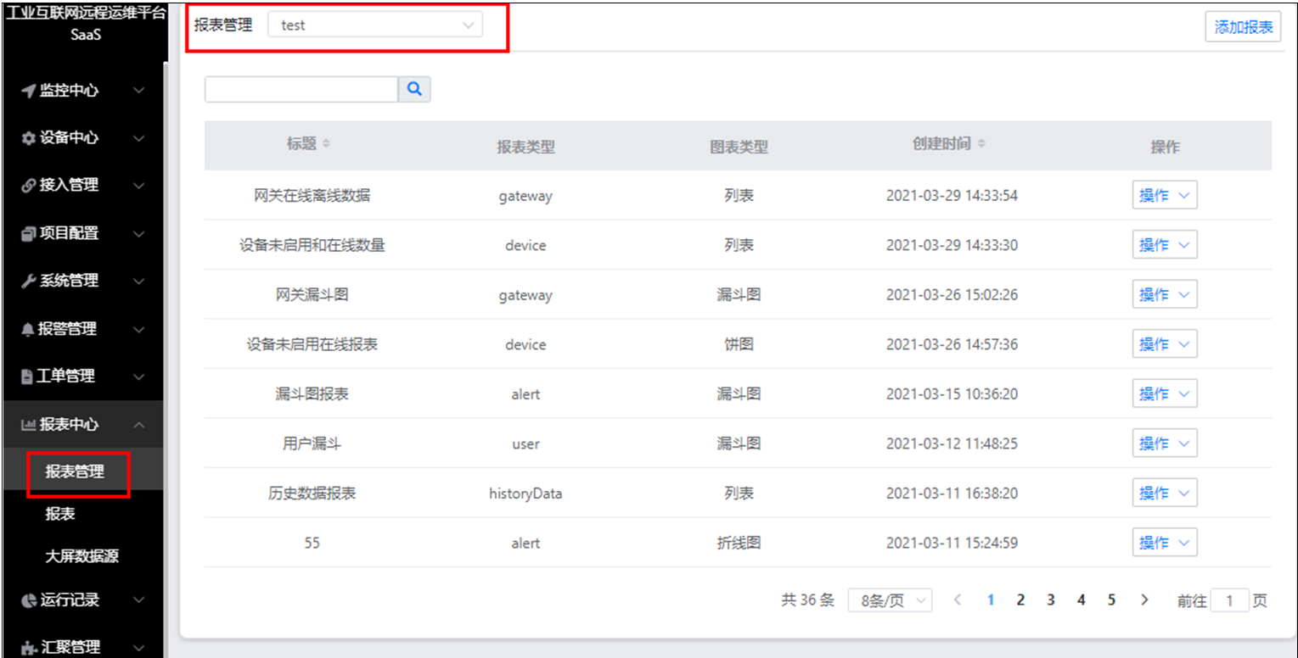The width and height of the screenshot is (1298, 658).
Task: Go to page 2
Action: tap(1020, 600)
